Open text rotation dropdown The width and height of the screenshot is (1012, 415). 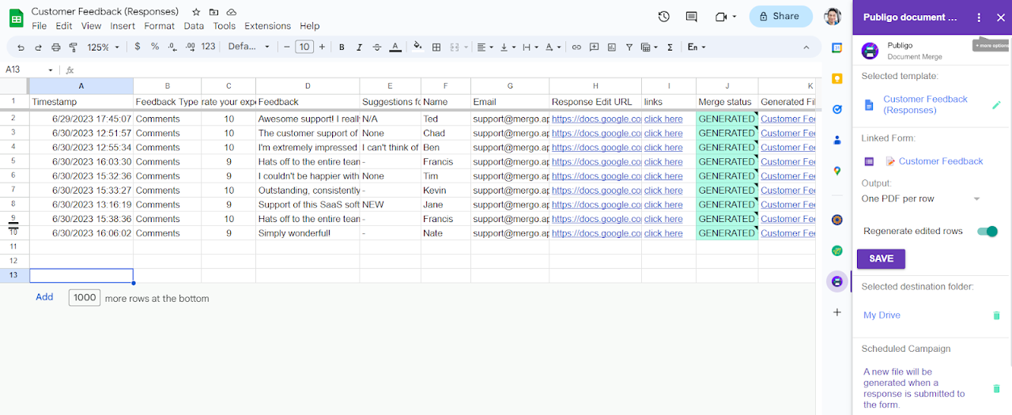tap(554, 47)
